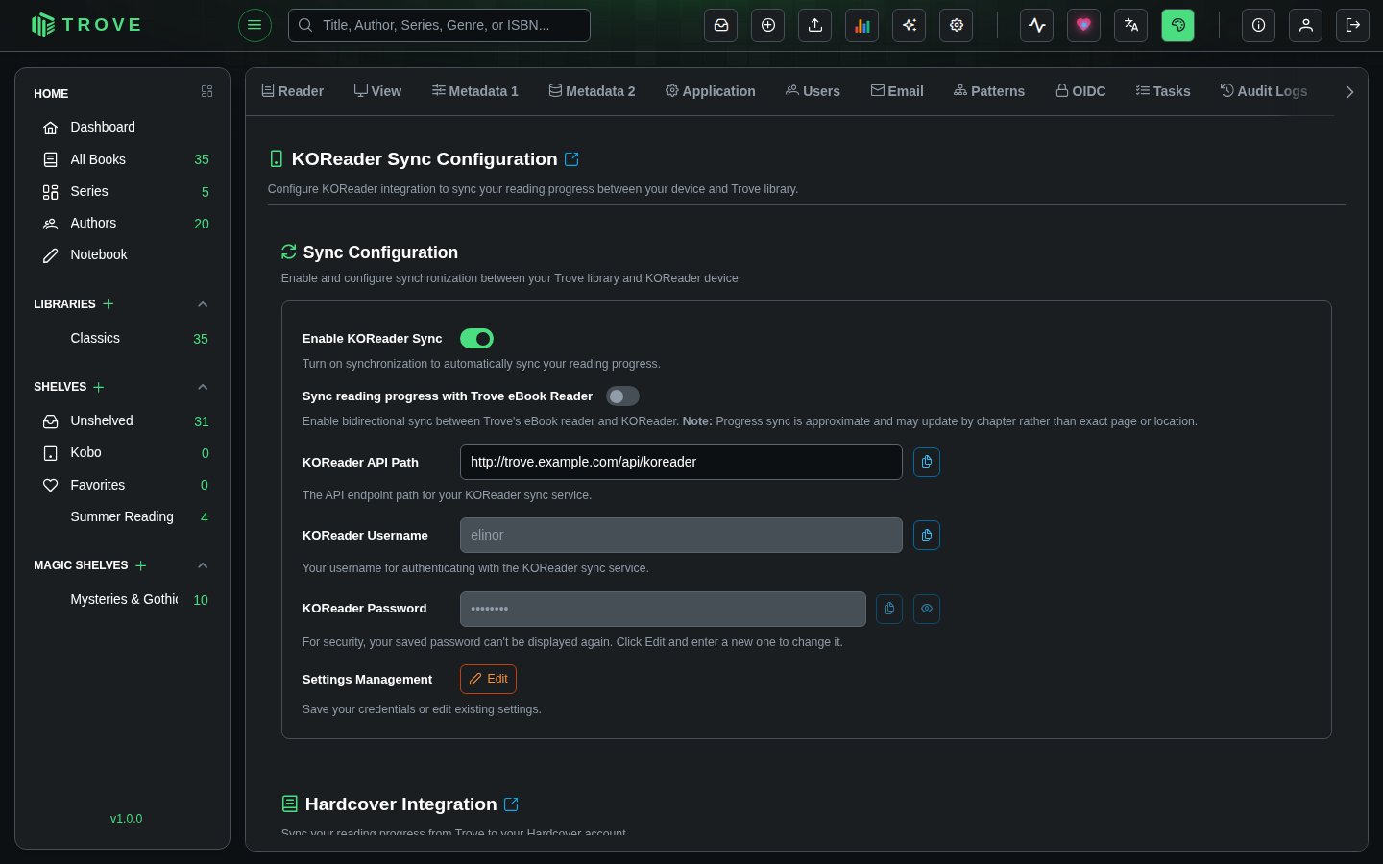1383x864 pixels.
Task: Click the KOReader API Path field
Action: 681,462
